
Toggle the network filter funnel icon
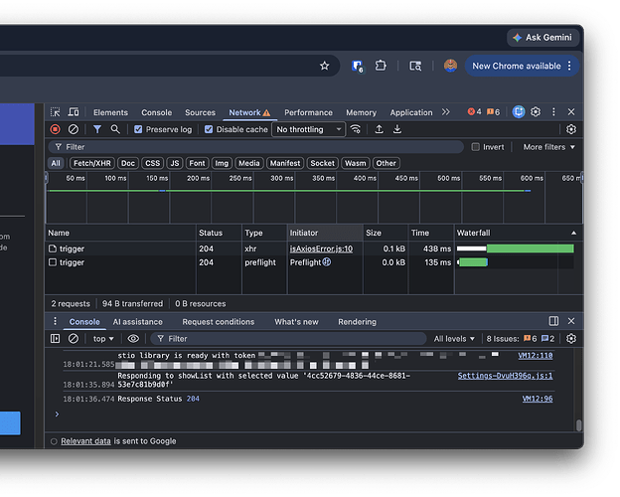(x=97, y=129)
